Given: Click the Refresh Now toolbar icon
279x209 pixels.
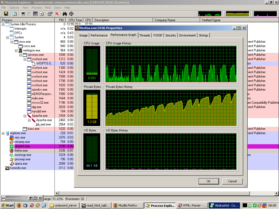Looking at the screenshot, I should (x=15, y=14).
